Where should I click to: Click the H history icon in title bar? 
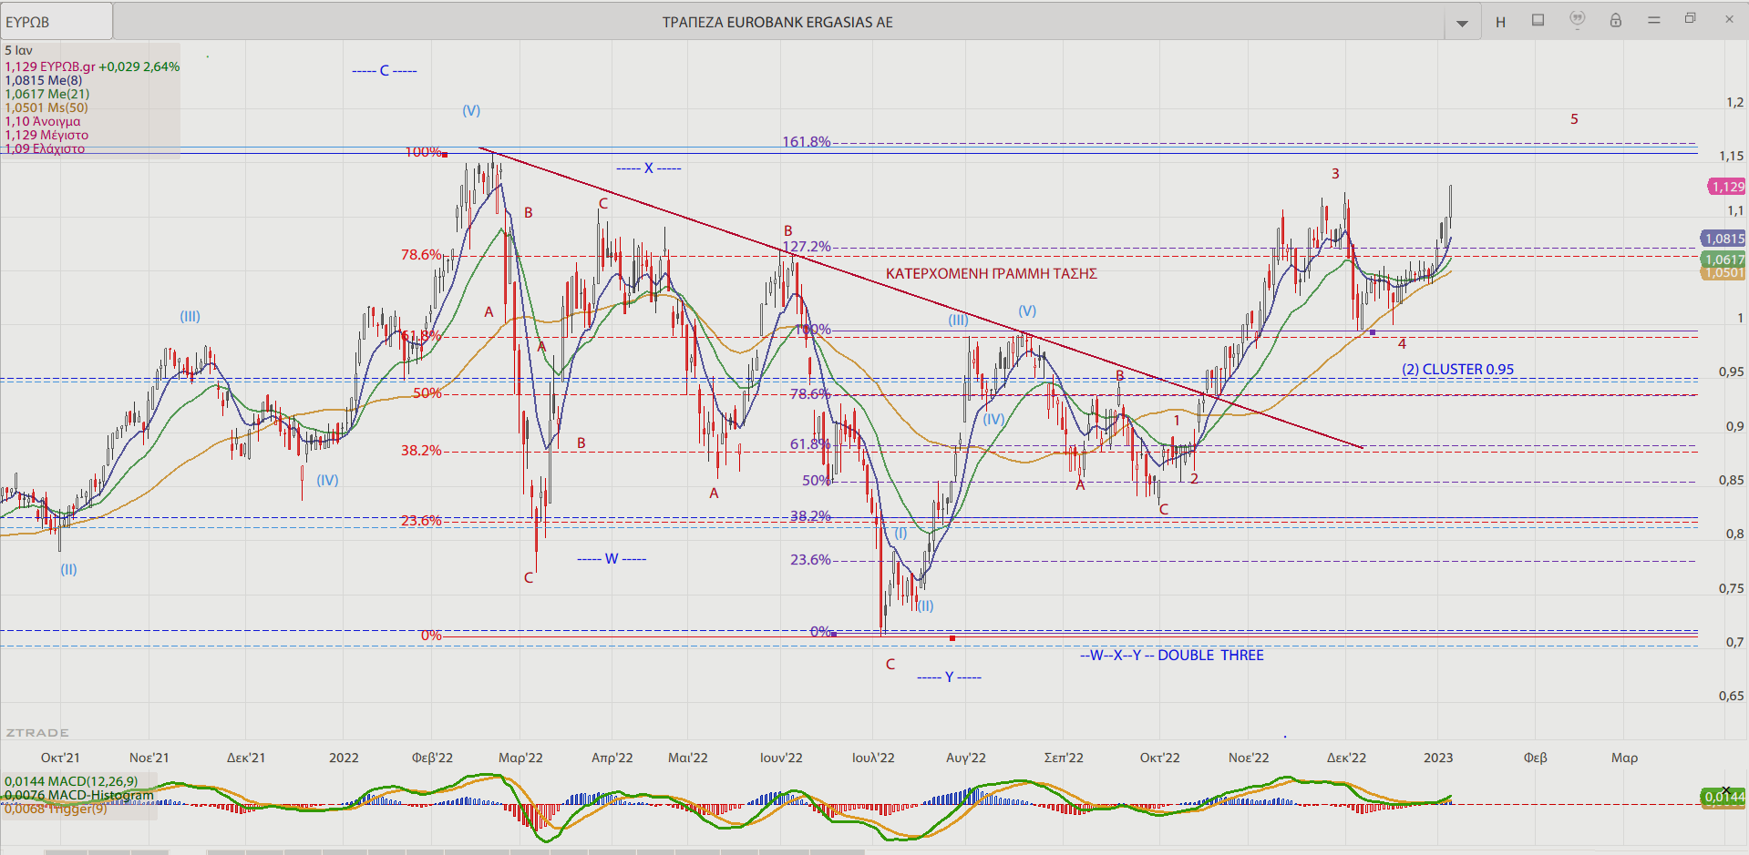[x=1500, y=22]
